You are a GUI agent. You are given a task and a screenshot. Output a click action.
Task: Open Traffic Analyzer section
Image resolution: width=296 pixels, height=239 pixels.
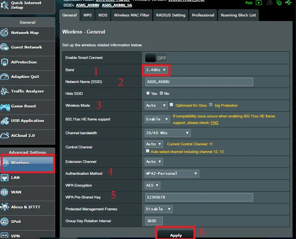pyautogui.click(x=27, y=91)
